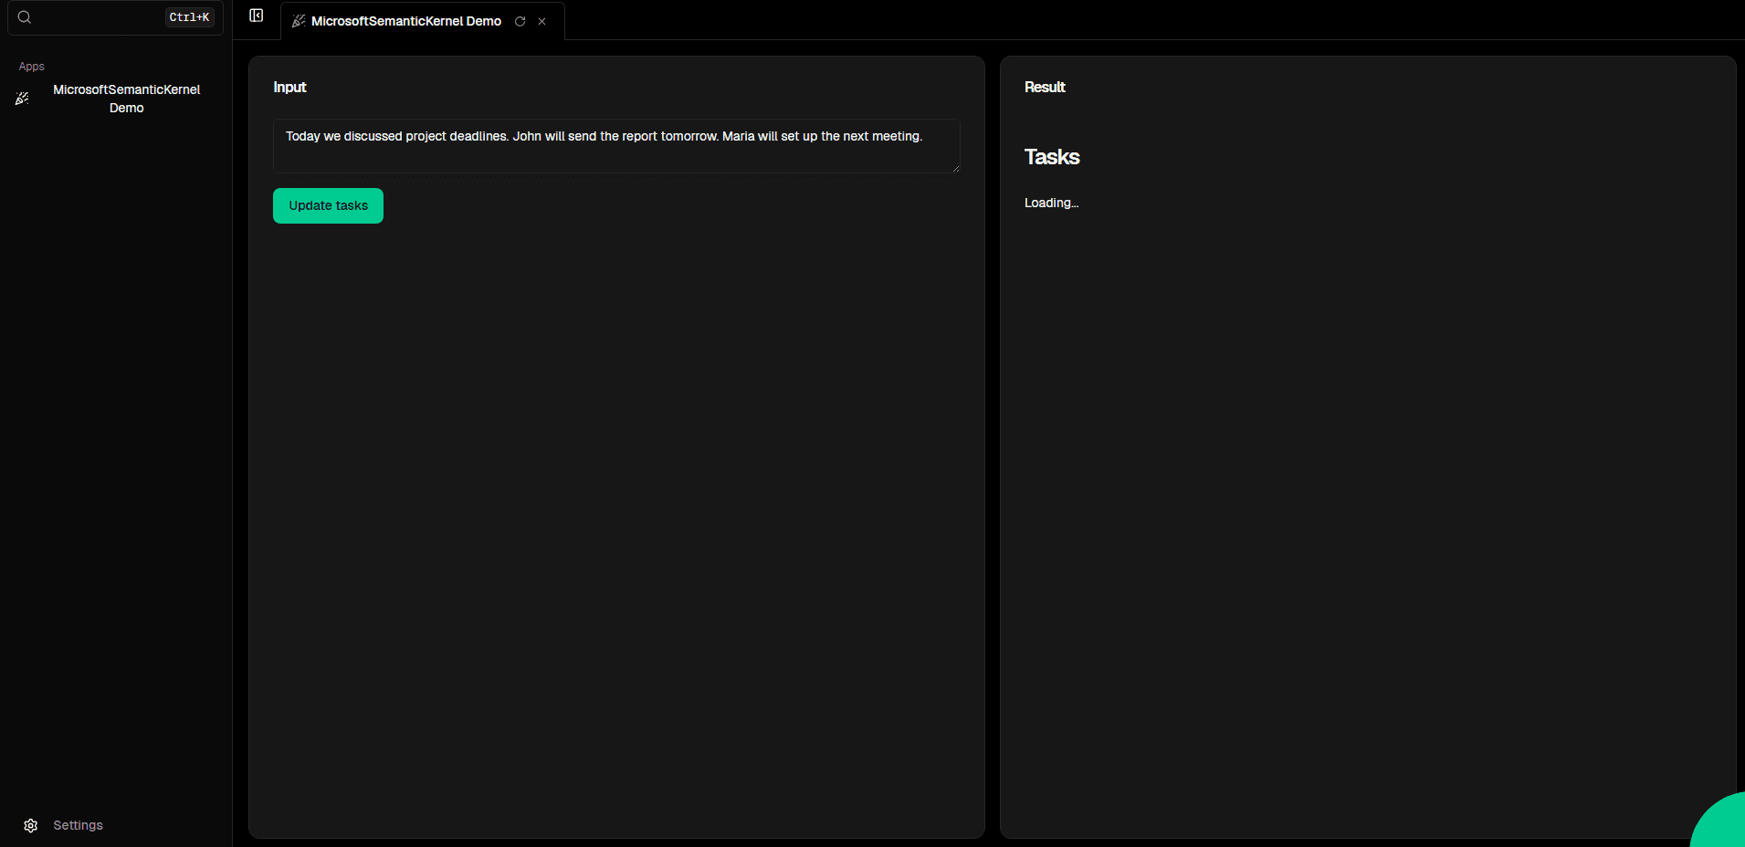Refresh the MicrosoftSemanticKernel Demo tab

click(520, 21)
